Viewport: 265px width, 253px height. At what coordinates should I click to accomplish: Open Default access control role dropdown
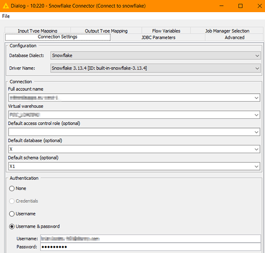[134, 132]
